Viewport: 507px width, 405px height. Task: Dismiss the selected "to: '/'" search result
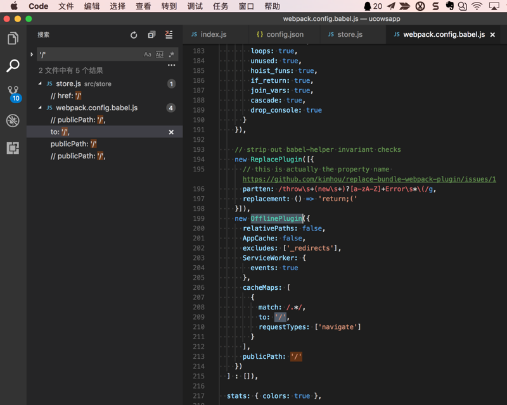(x=171, y=132)
